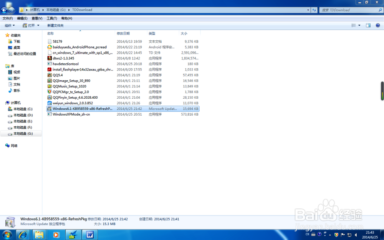Image resolution: width=384 pixels, height=240 pixels.
Task: Click the taskbar volume speaker icon
Action: 356,235
